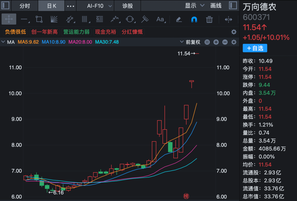Choose the zigzag wave line tool

point(115,19)
